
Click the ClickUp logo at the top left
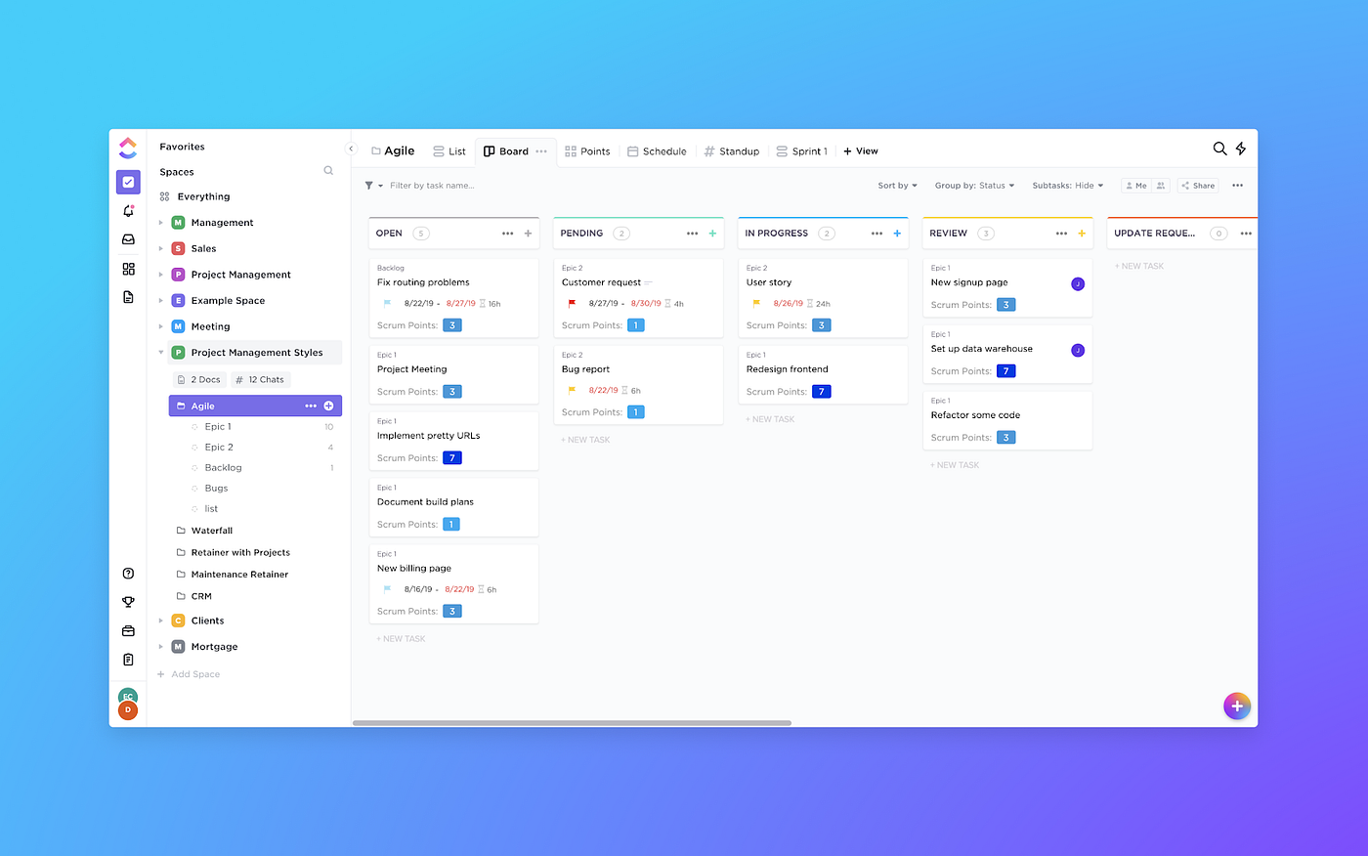pos(128,148)
